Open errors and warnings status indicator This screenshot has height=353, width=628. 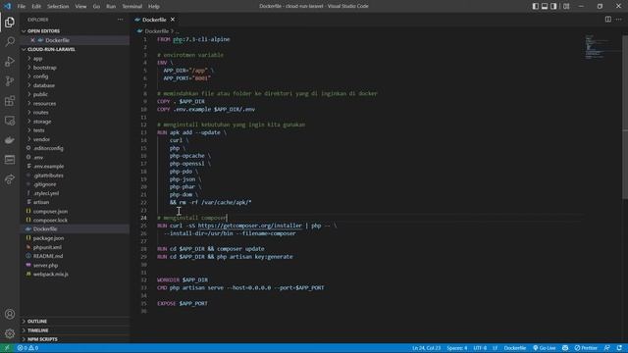tap(27, 348)
